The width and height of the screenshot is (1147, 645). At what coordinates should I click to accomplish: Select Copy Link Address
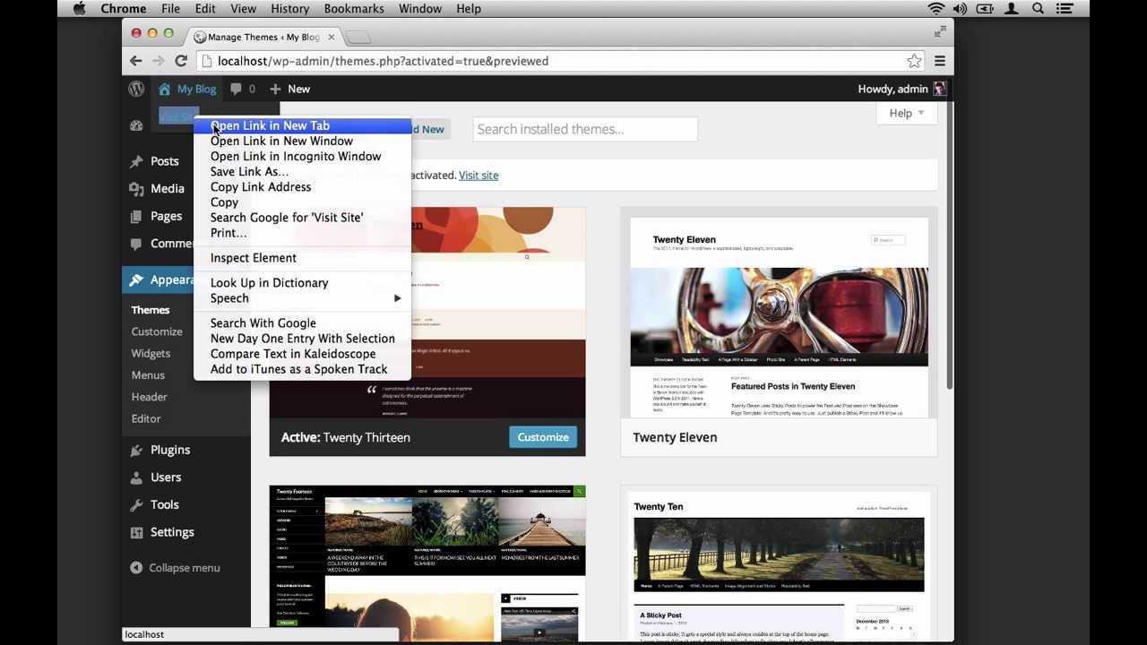point(303,186)
